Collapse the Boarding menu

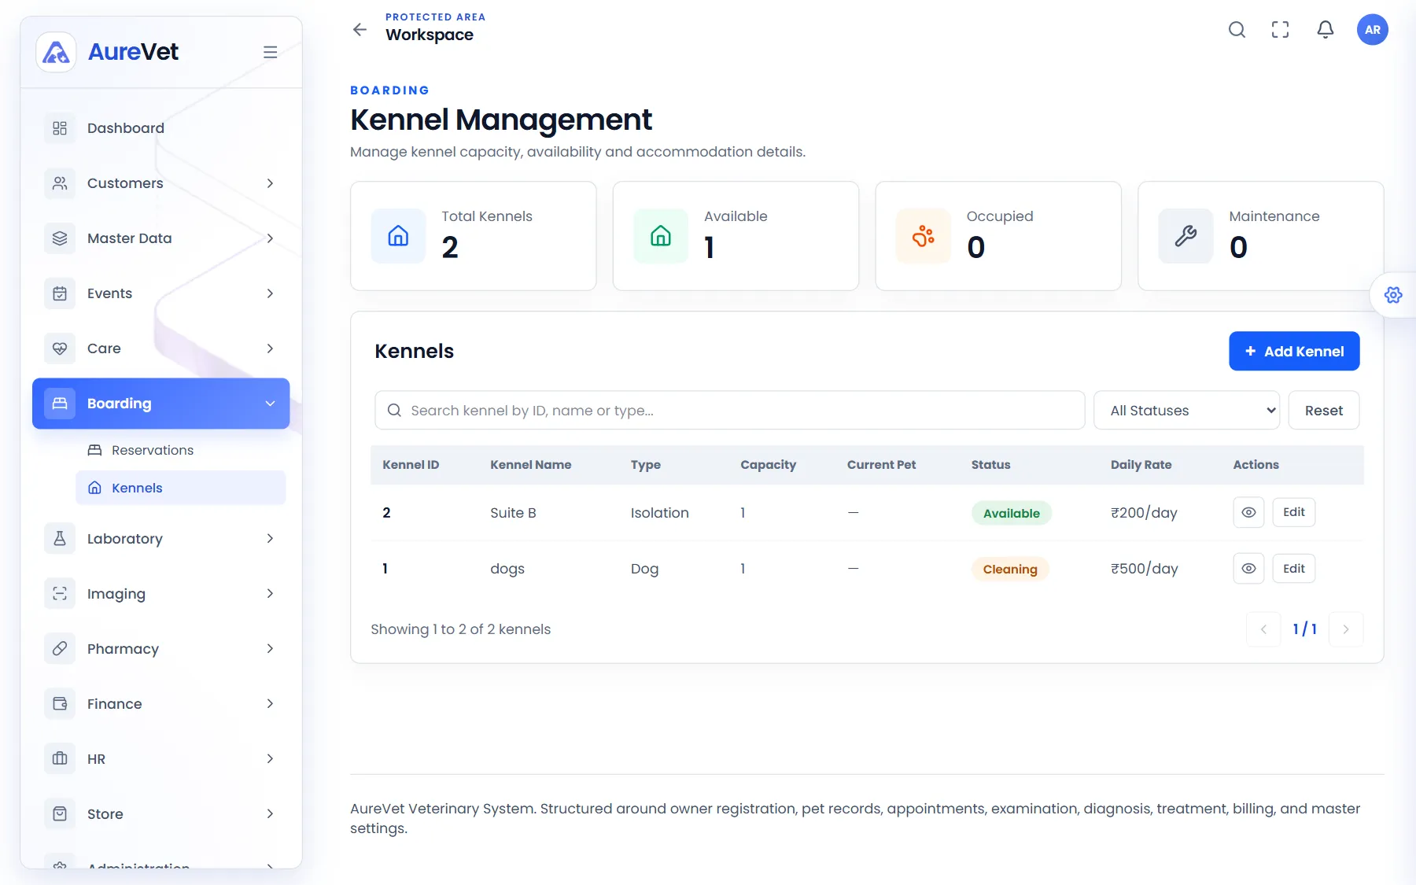(161, 404)
